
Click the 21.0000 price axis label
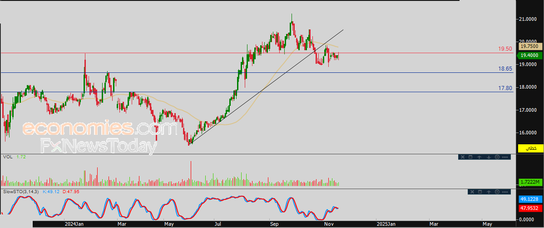click(528, 20)
